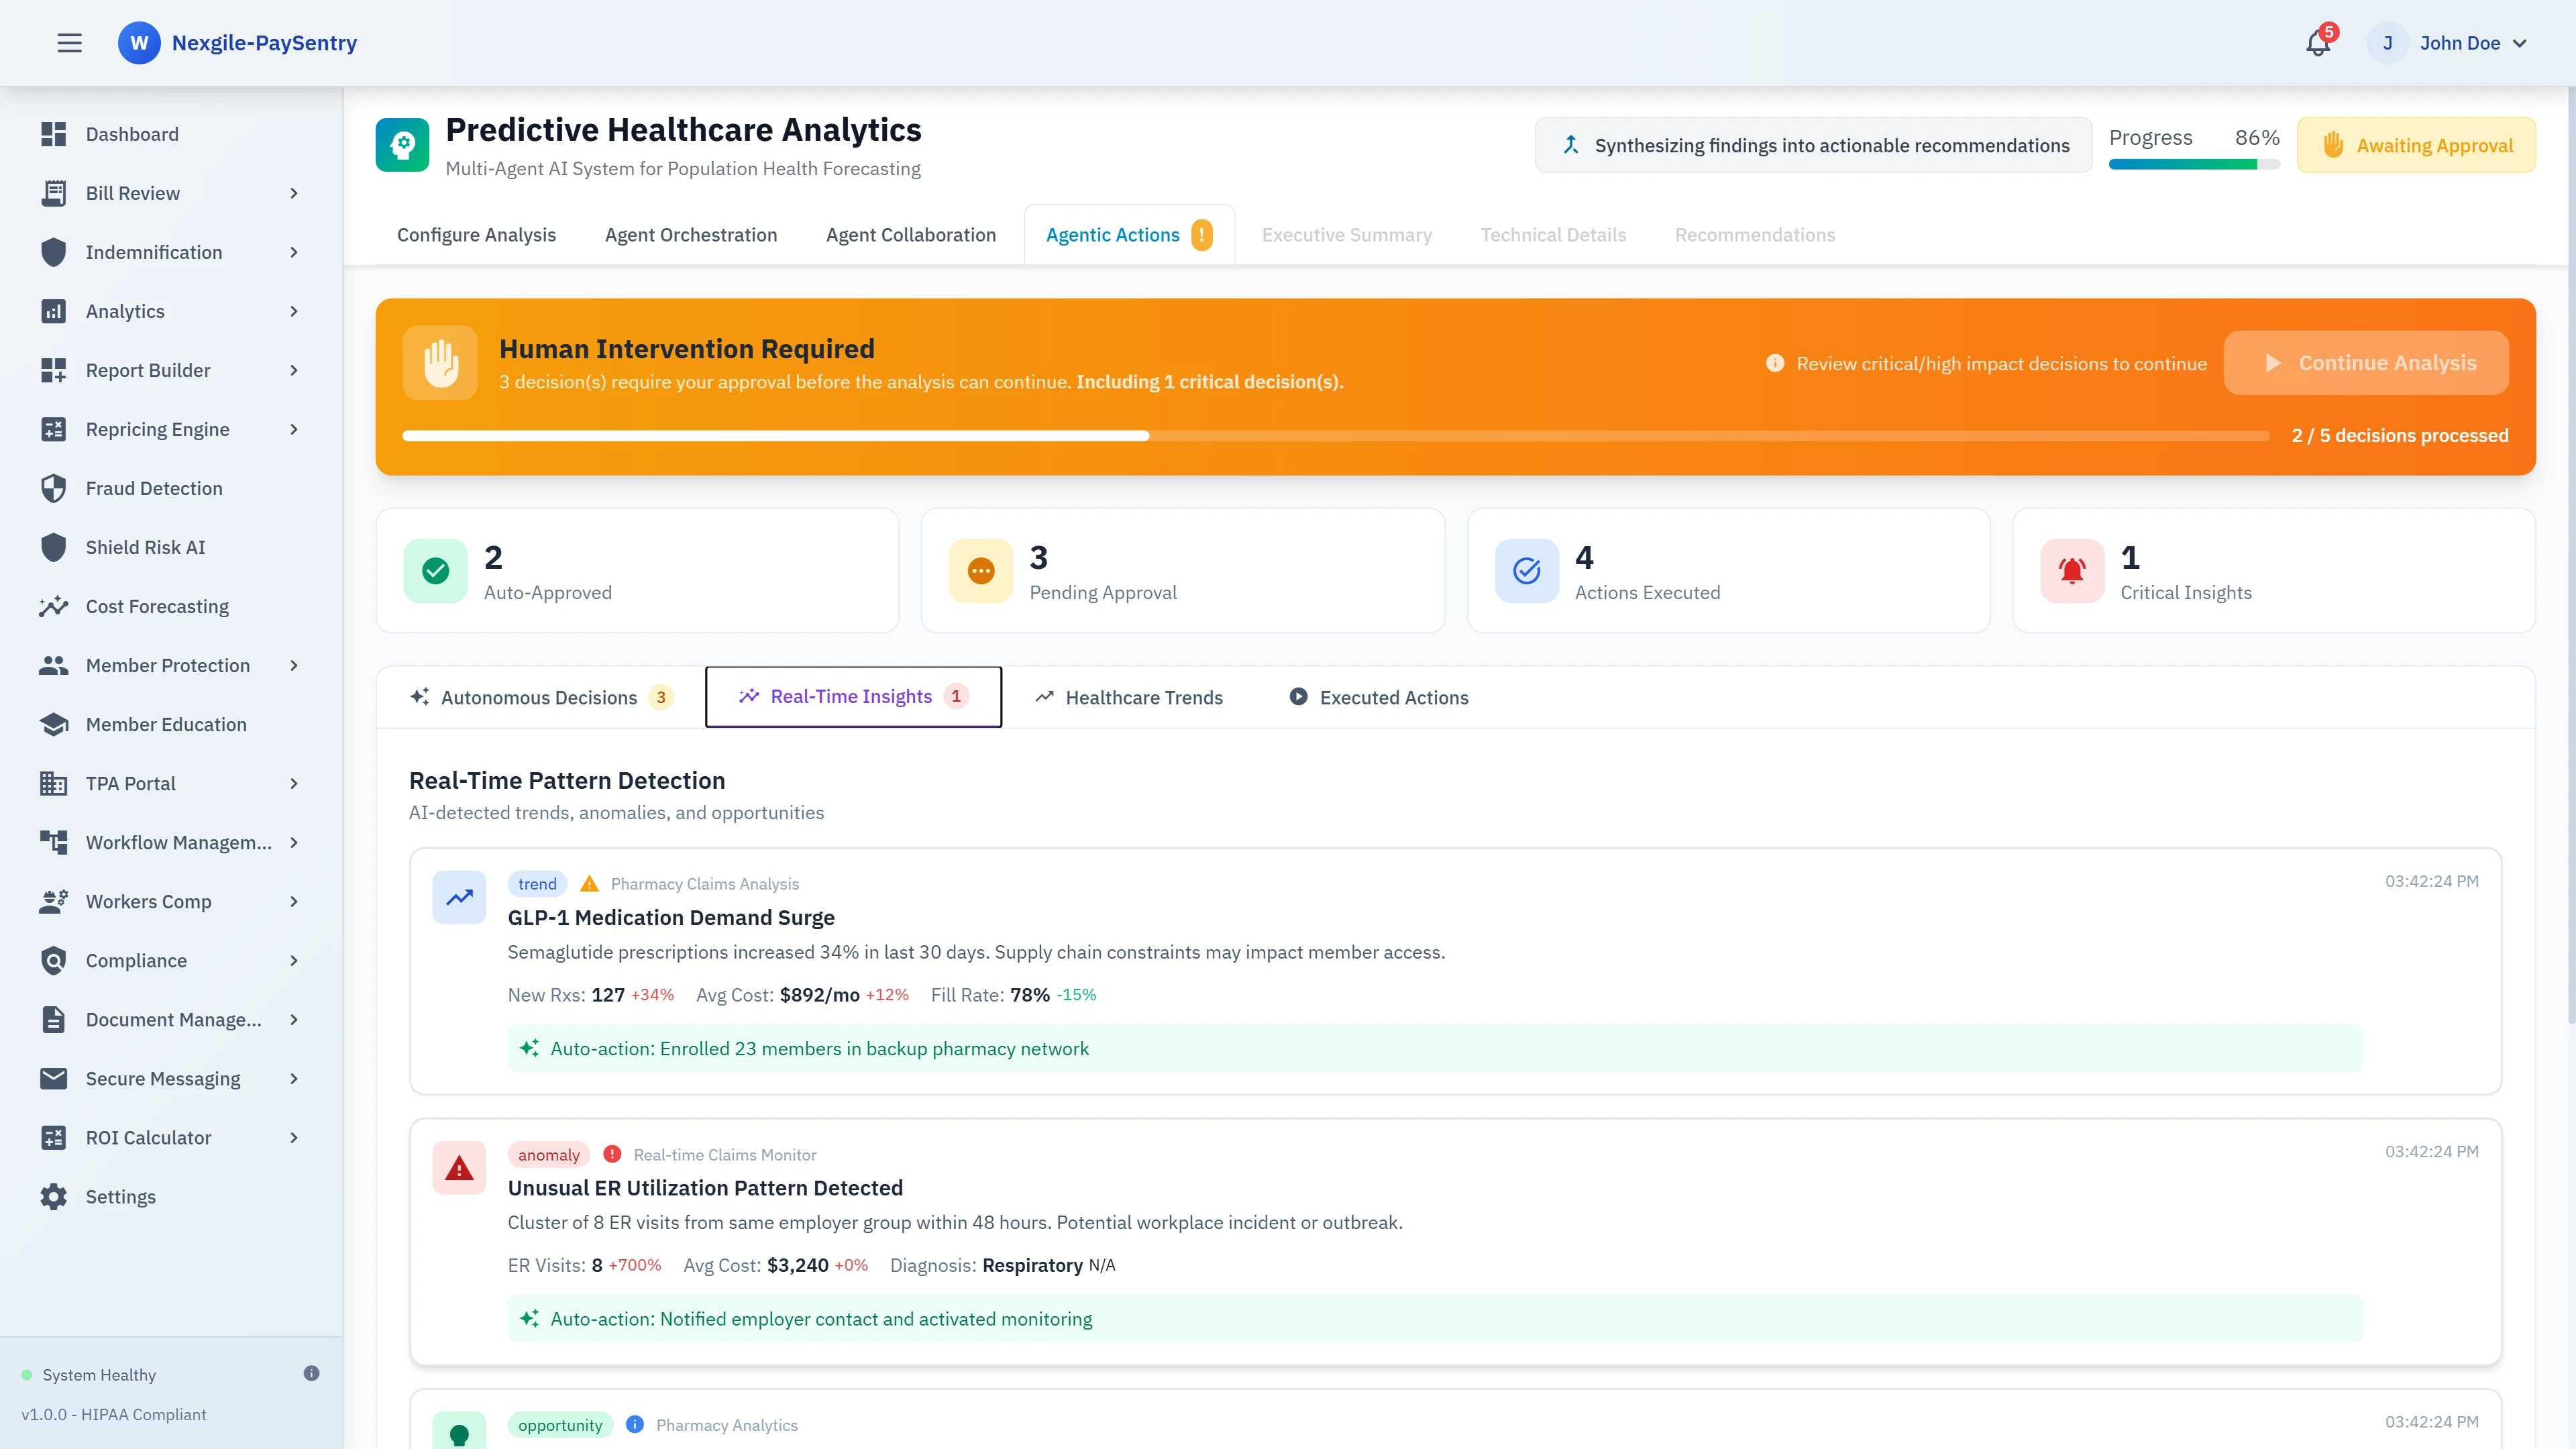This screenshot has height=1449, width=2576.
Task: Open the Agent Orchestration tab
Action: click(x=691, y=235)
